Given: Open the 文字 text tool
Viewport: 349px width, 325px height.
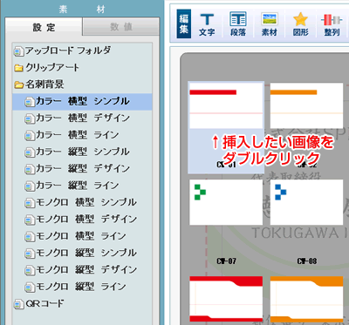Looking at the screenshot, I should pos(207,24).
